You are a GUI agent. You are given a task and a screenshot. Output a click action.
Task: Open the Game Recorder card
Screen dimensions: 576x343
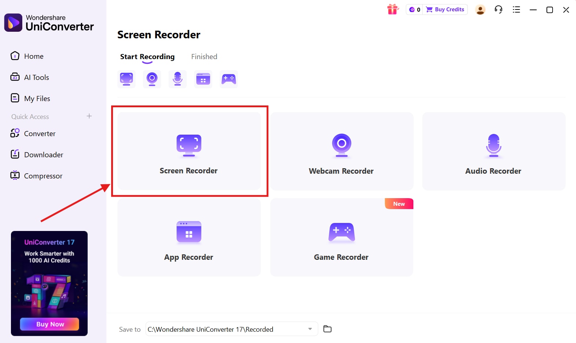point(342,237)
